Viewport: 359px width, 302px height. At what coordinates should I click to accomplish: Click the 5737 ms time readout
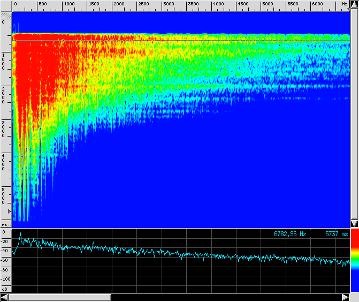(336, 234)
